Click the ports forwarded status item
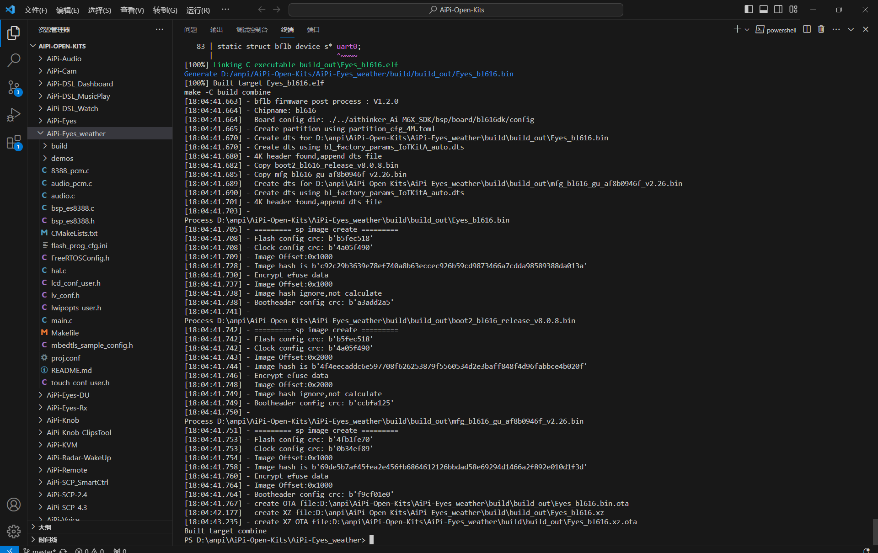 click(120, 550)
